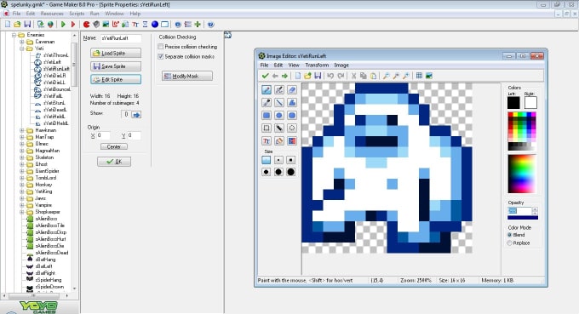Select the Spray tool
Image resolution: width=579 pixels, height=314 pixels.
coord(279,89)
